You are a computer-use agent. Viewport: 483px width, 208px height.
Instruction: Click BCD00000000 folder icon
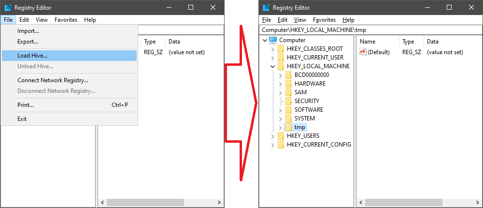tap(288, 75)
